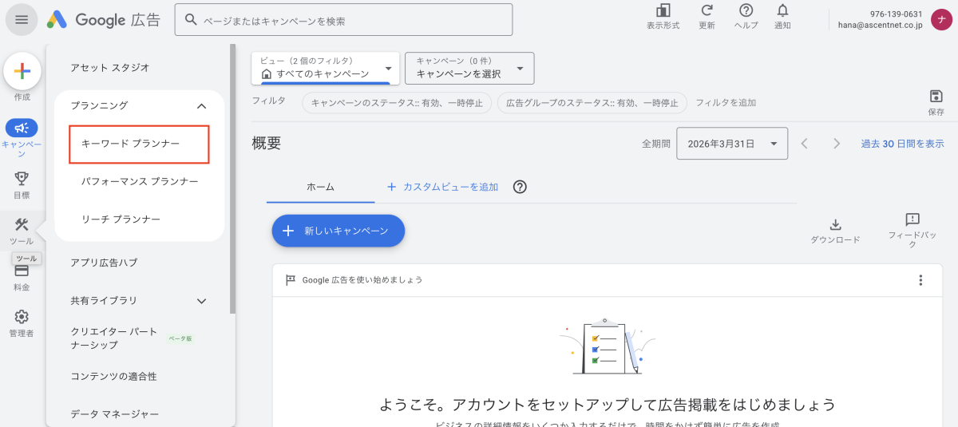958x427 pixels.
Task: Select the キャンペーン megaphone icon
Action: (22, 128)
